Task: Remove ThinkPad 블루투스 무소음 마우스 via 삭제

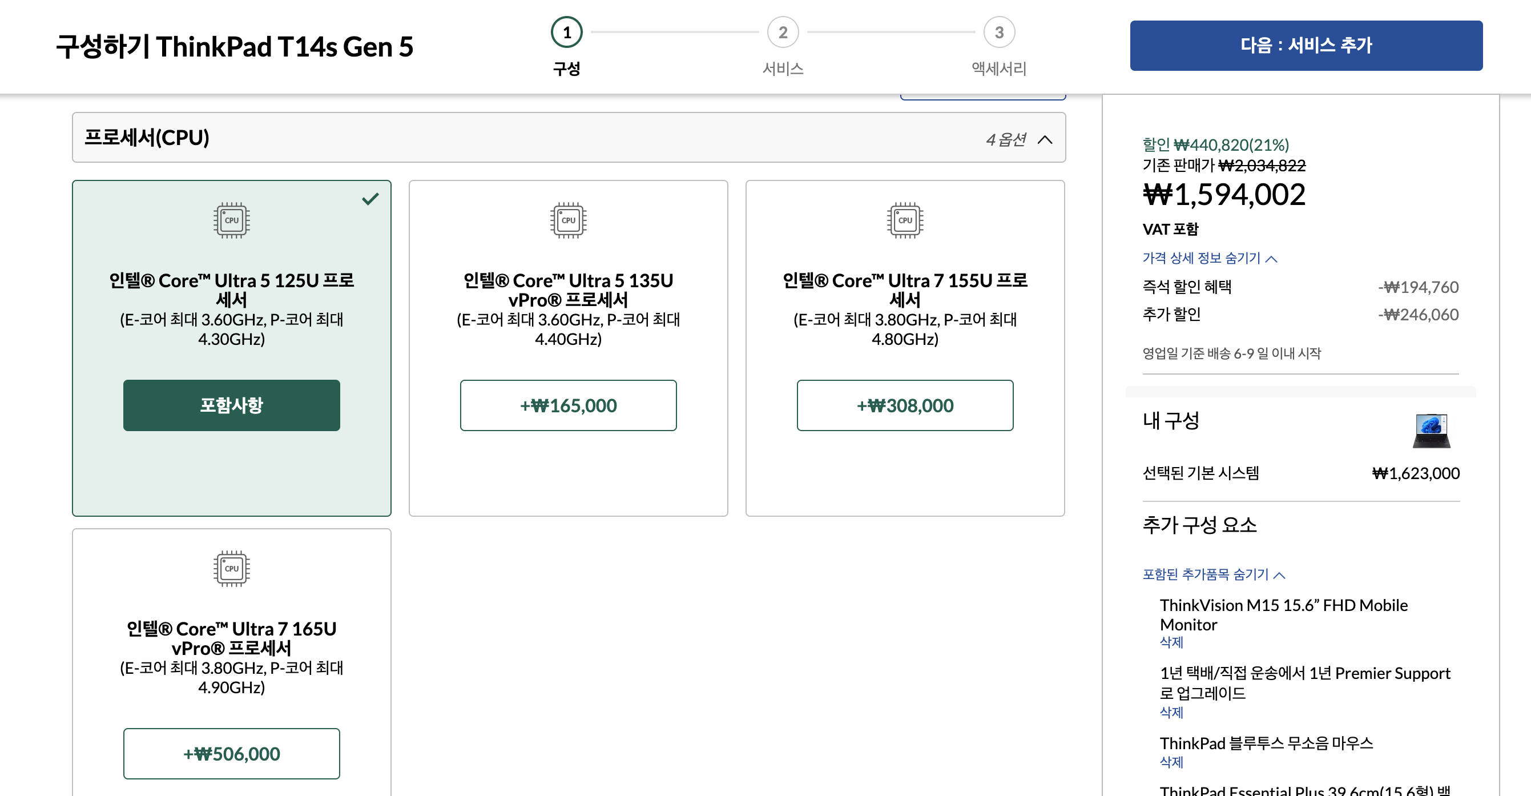Action: tap(1171, 762)
